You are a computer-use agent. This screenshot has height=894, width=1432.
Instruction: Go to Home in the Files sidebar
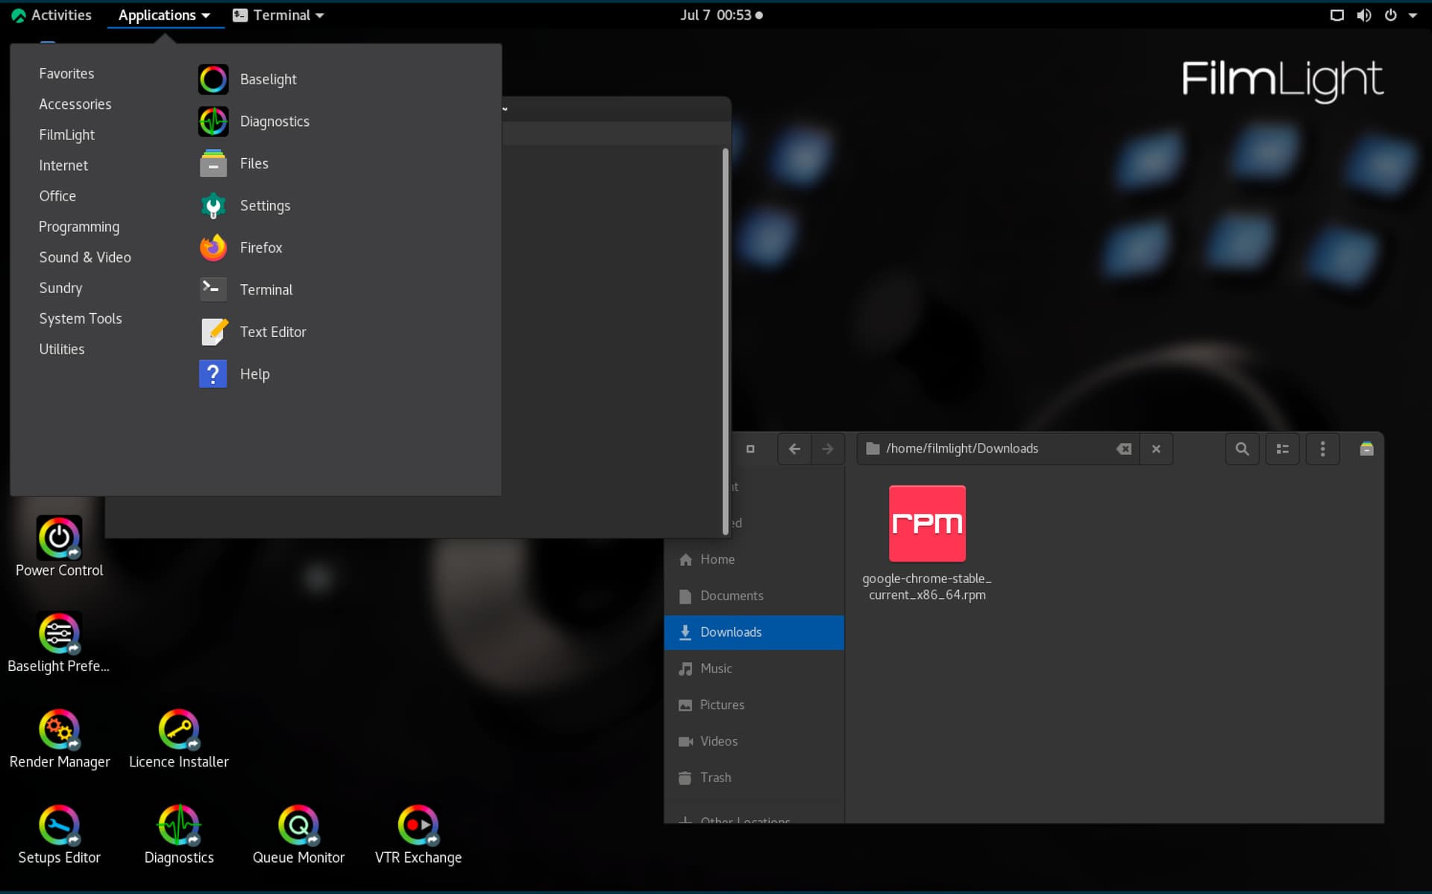pos(753,559)
